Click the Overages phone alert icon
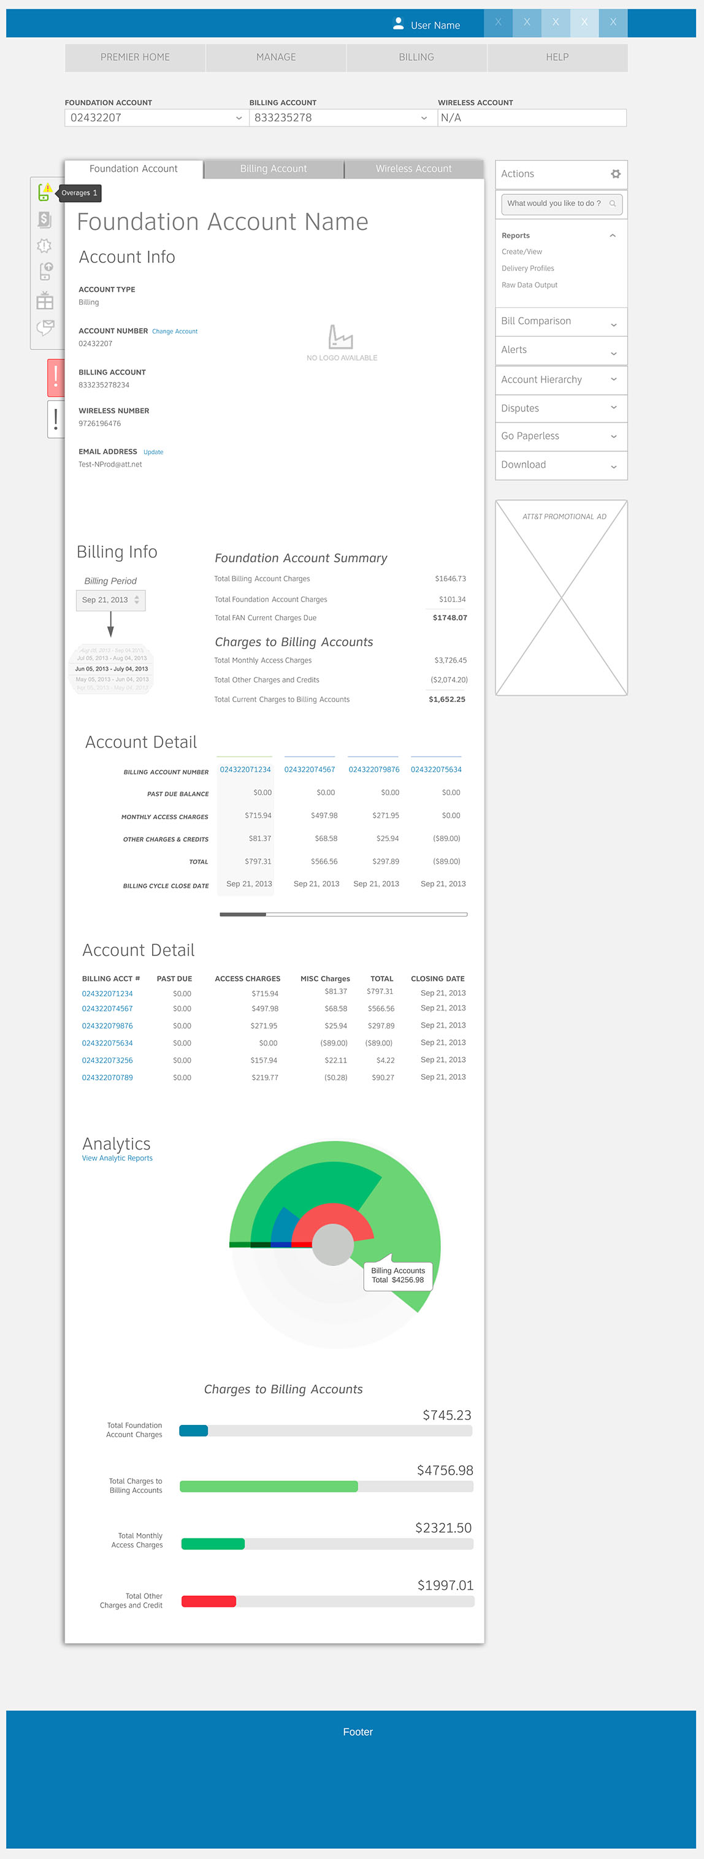Image resolution: width=704 pixels, height=1859 pixels. 44,193
